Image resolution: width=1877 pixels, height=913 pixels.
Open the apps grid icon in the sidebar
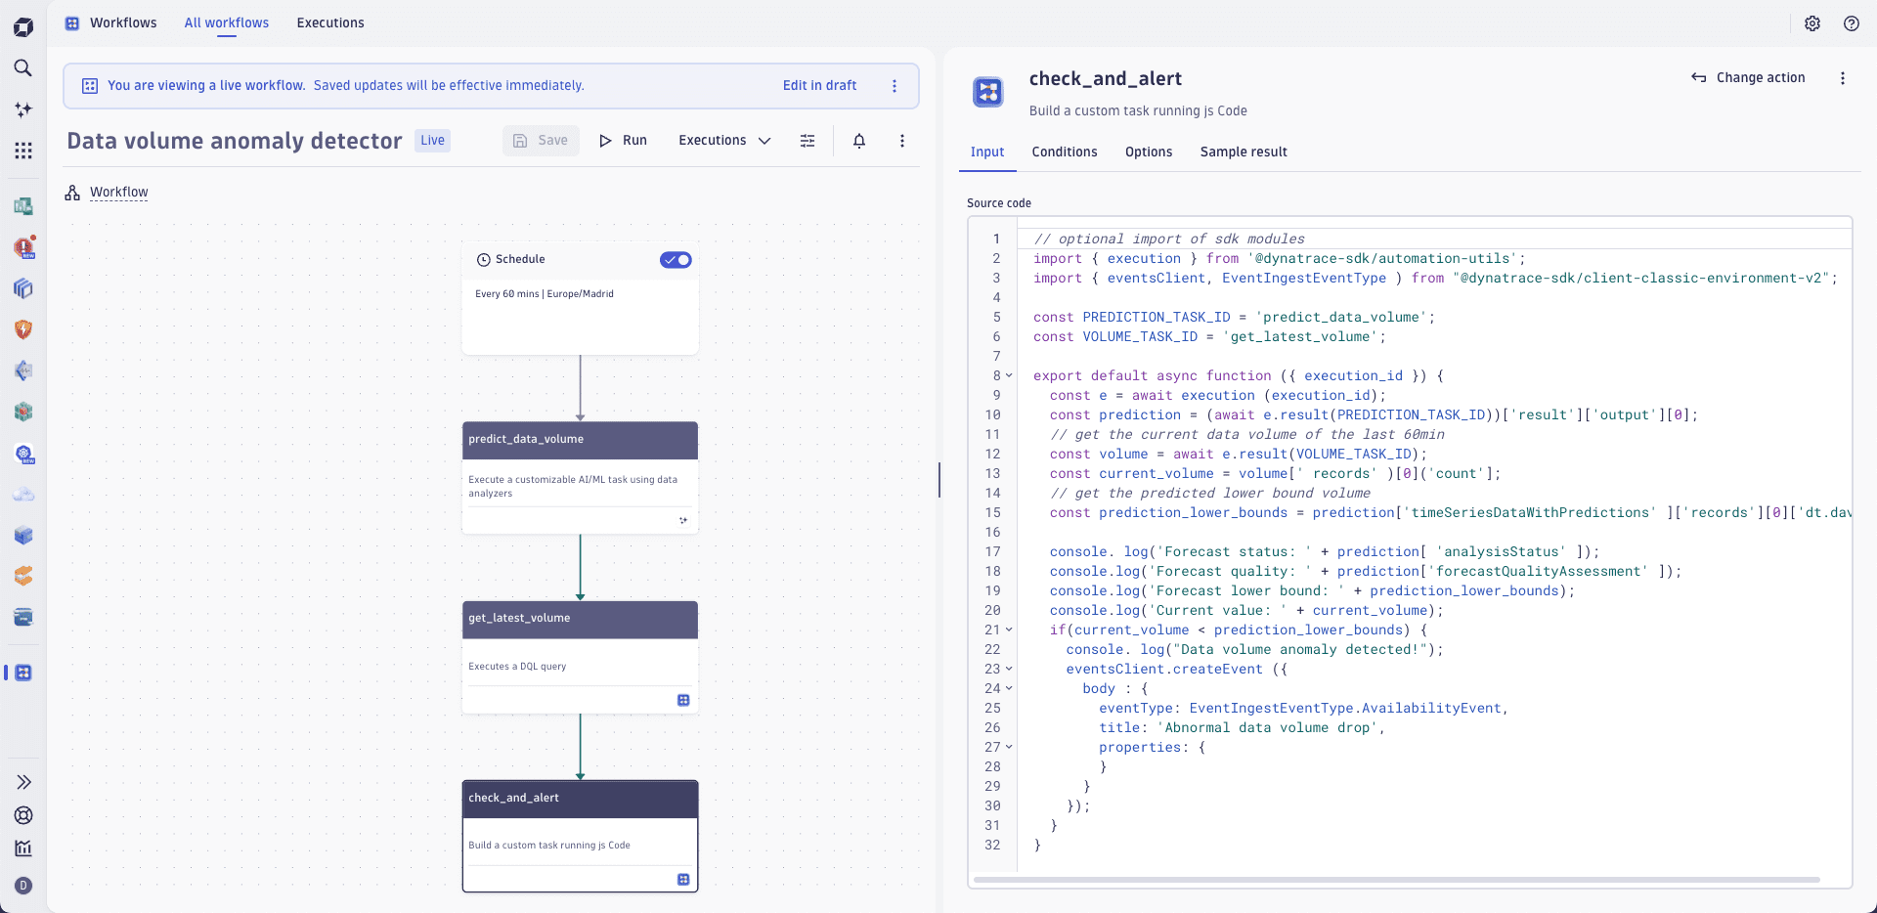[23, 151]
